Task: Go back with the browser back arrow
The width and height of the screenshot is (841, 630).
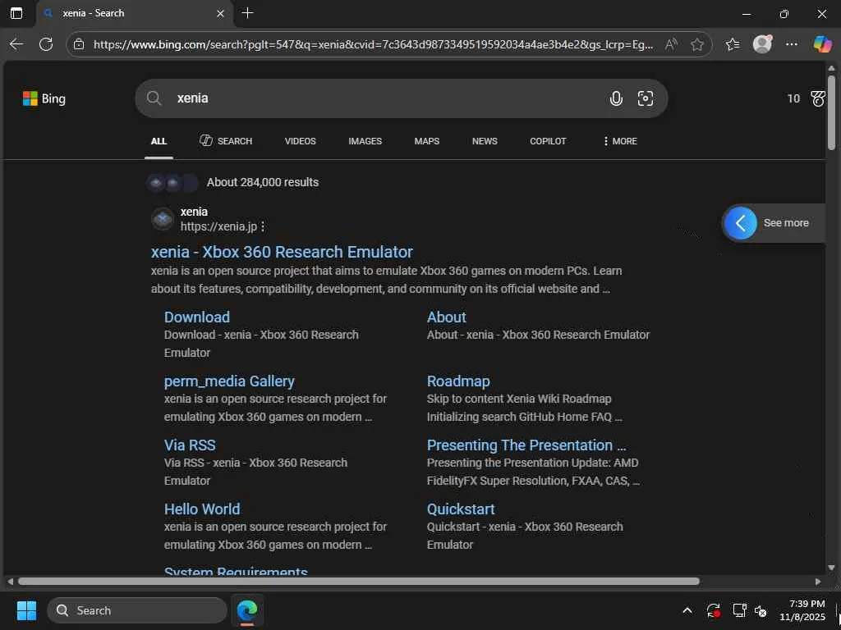Action: pos(16,44)
